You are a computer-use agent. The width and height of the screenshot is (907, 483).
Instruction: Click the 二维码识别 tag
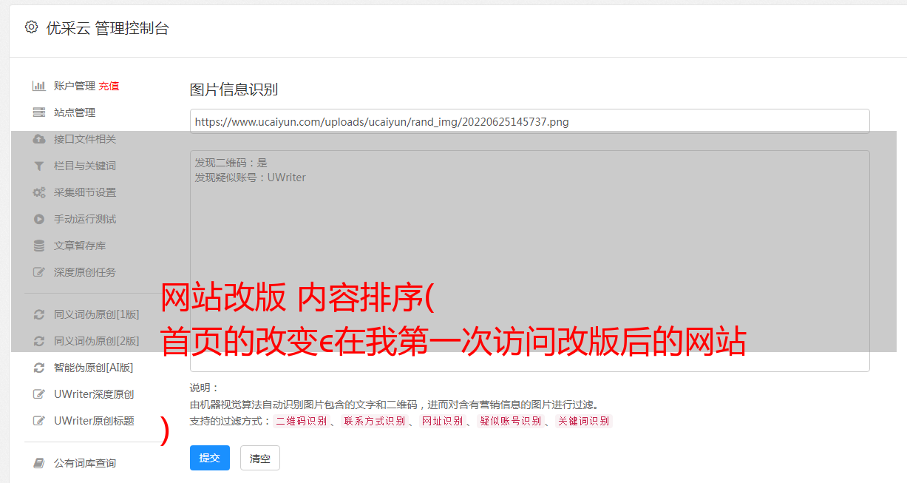click(301, 421)
